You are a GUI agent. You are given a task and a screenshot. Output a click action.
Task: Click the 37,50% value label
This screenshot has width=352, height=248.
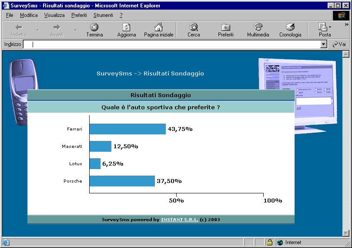(169, 181)
